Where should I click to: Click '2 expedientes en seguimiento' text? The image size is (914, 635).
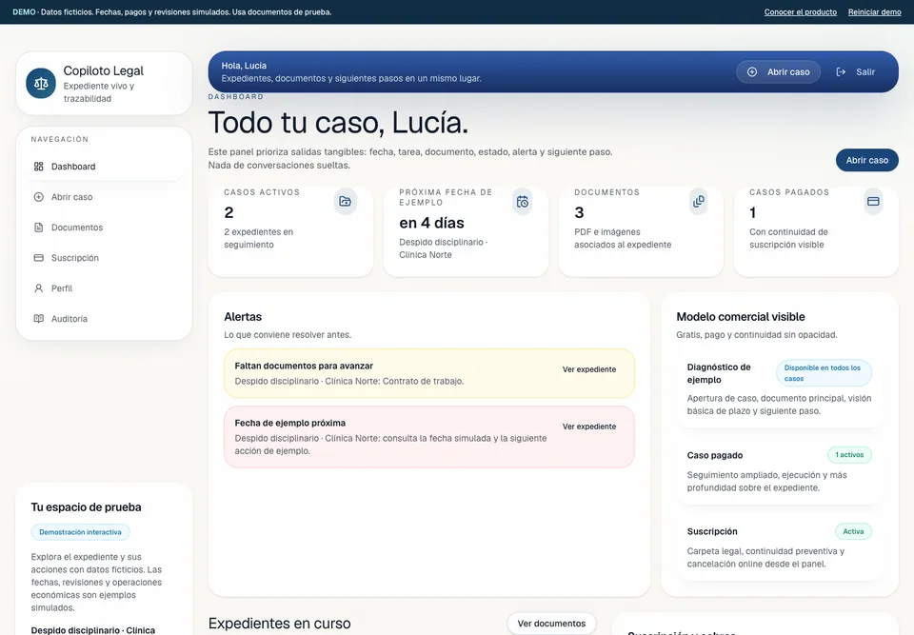[258, 239]
